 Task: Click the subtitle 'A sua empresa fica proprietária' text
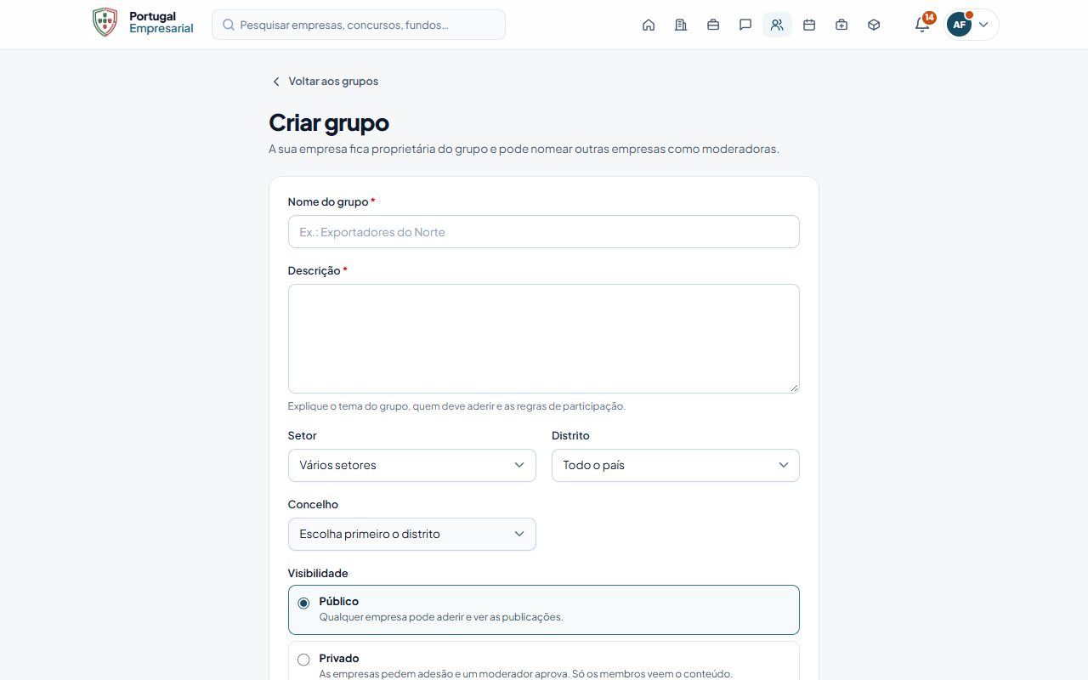pos(524,149)
